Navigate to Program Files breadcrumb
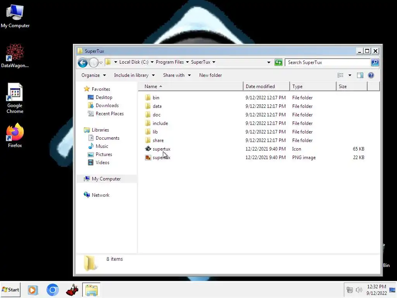This screenshot has height=298, width=397. [x=170, y=62]
